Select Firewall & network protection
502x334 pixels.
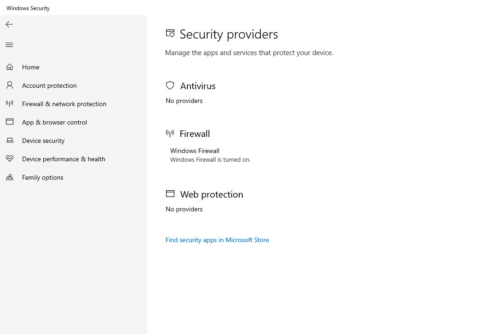64,104
